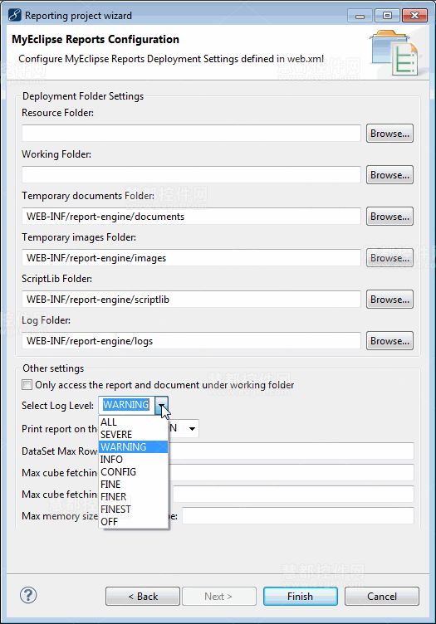Viewport: 436px width, 624px height.
Task: Click the help question mark icon
Action: pyautogui.click(x=28, y=595)
